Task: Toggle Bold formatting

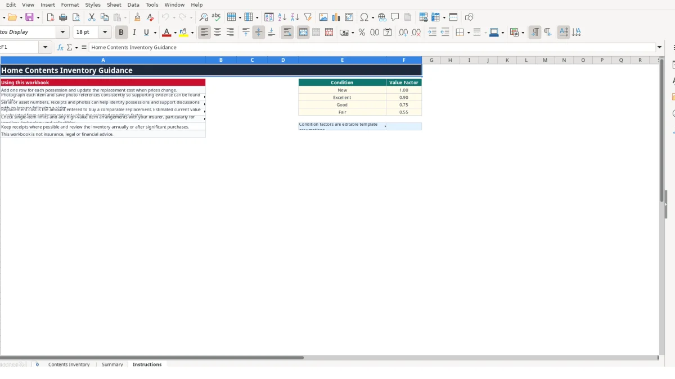Action: [121, 33]
